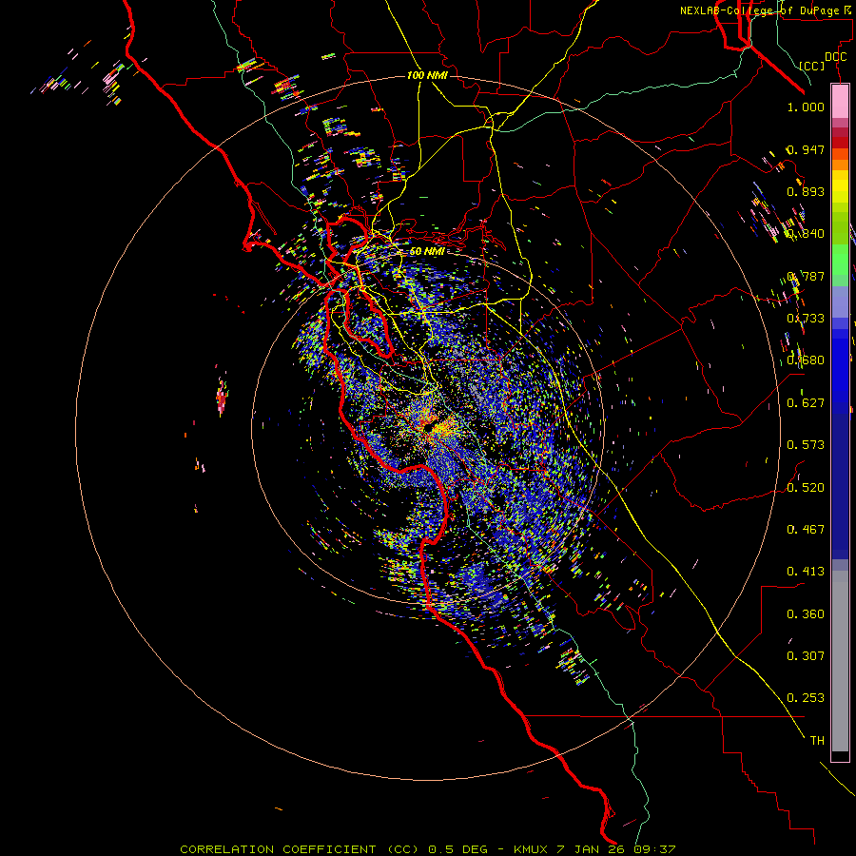
Task: Pick the red swatch in the color bar
Action: [x=840, y=142]
